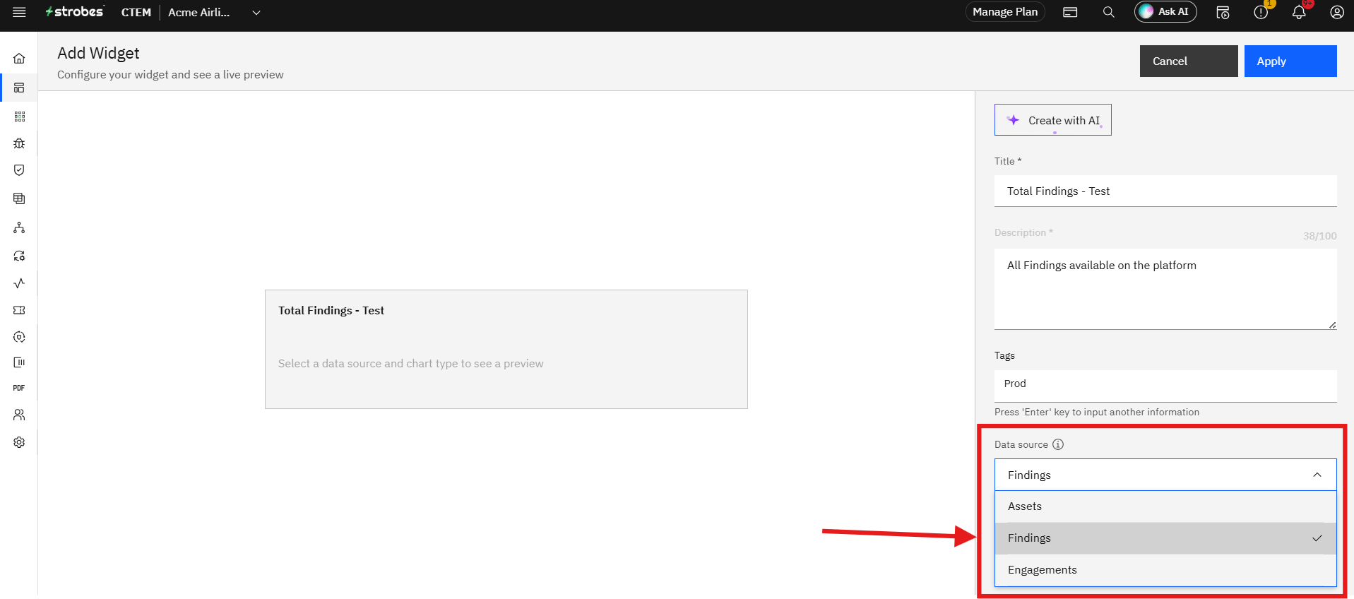The width and height of the screenshot is (1354, 599).
Task: Click the Ask AI button
Action: 1165,12
